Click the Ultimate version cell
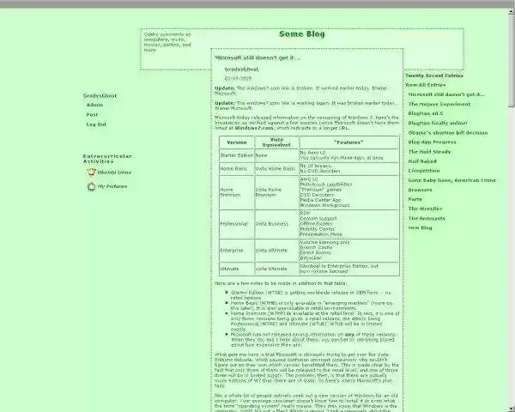This screenshot has height=412, width=515. pyautogui.click(x=237, y=269)
